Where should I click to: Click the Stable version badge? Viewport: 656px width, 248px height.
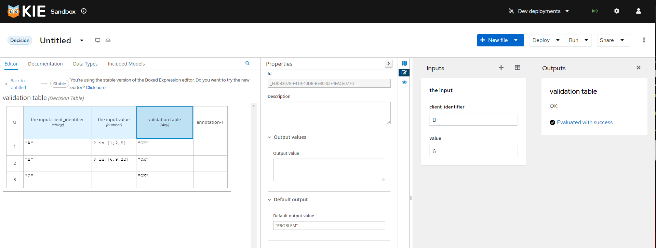(59, 84)
